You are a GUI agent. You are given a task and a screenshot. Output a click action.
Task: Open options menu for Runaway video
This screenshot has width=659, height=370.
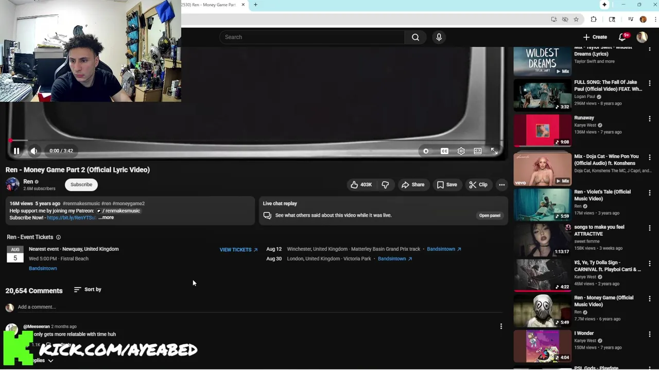click(x=650, y=119)
